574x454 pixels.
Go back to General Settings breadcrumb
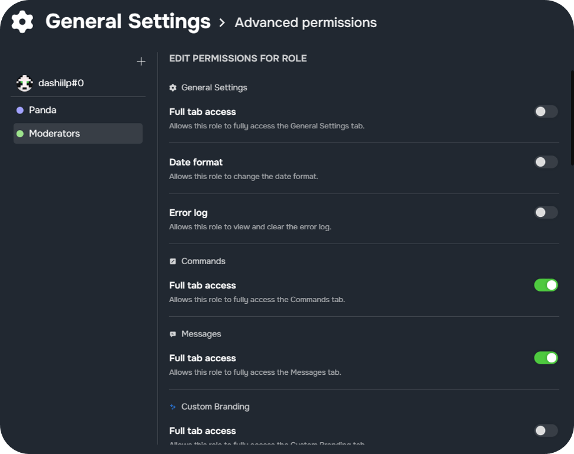click(x=128, y=21)
